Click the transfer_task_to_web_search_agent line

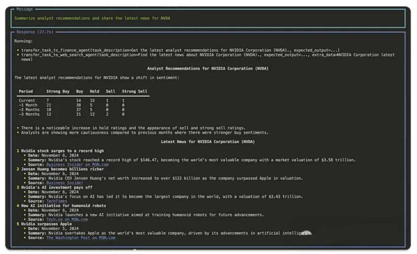[208, 57]
